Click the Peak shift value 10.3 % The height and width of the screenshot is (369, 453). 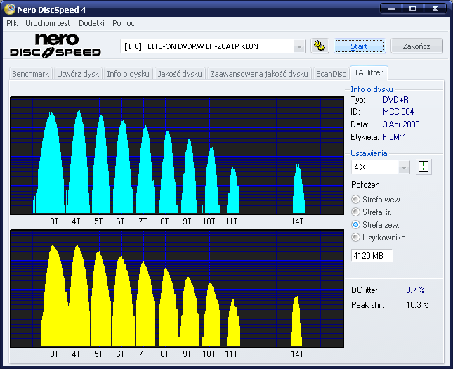[x=417, y=305]
